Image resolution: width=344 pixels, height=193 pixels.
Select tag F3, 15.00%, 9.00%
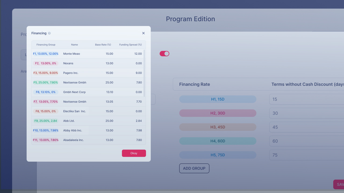pyautogui.click(x=46, y=73)
